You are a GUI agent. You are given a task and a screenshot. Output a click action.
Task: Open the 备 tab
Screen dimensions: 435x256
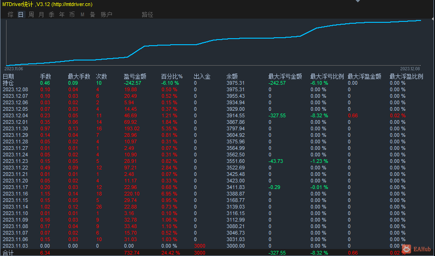93,14
